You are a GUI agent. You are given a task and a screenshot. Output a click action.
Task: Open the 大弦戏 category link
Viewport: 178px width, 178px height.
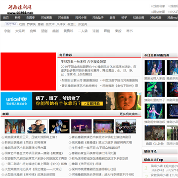coord(20,31)
